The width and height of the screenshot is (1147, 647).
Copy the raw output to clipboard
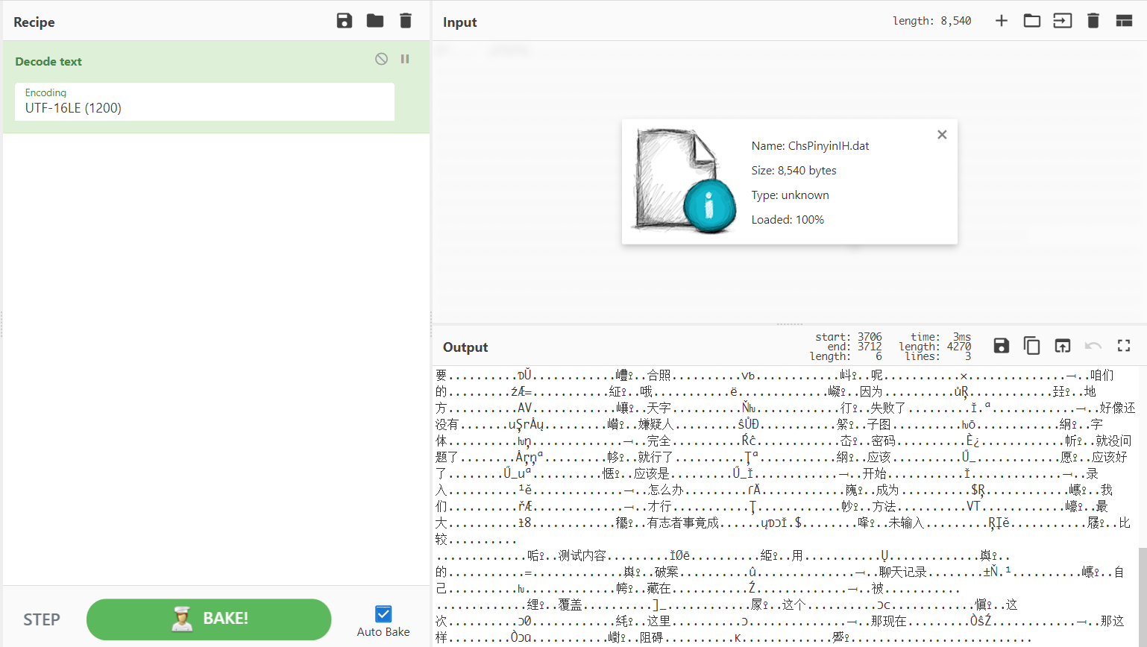(x=1032, y=346)
